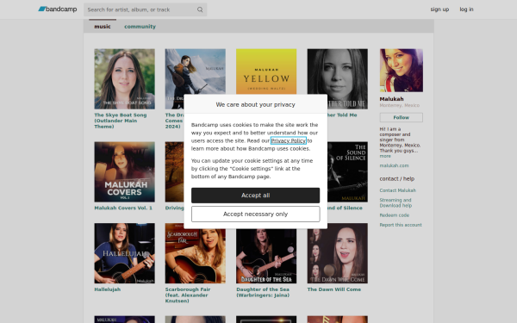Click the Hallelujah title link
Viewport: 517px width, 323px height.
tap(108, 289)
